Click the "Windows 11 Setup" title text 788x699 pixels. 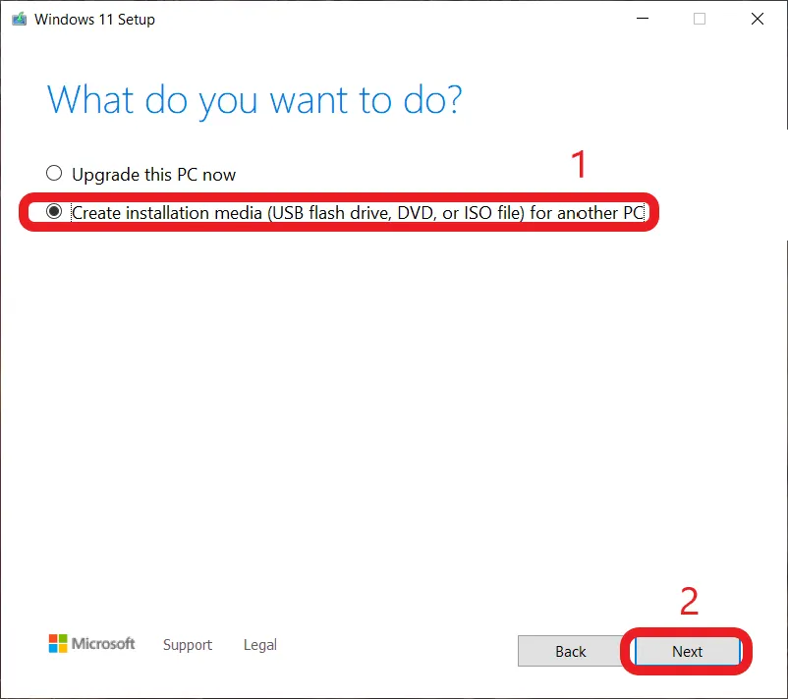pyautogui.click(x=94, y=19)
